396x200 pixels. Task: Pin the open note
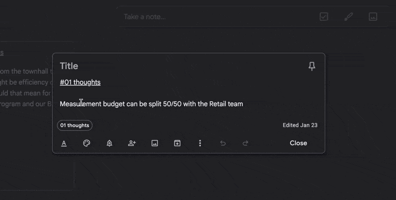coord(312,66)
